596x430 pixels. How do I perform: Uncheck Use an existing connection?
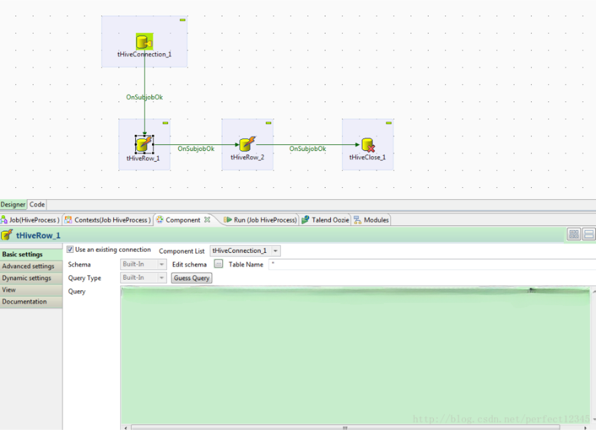point(70,250)
